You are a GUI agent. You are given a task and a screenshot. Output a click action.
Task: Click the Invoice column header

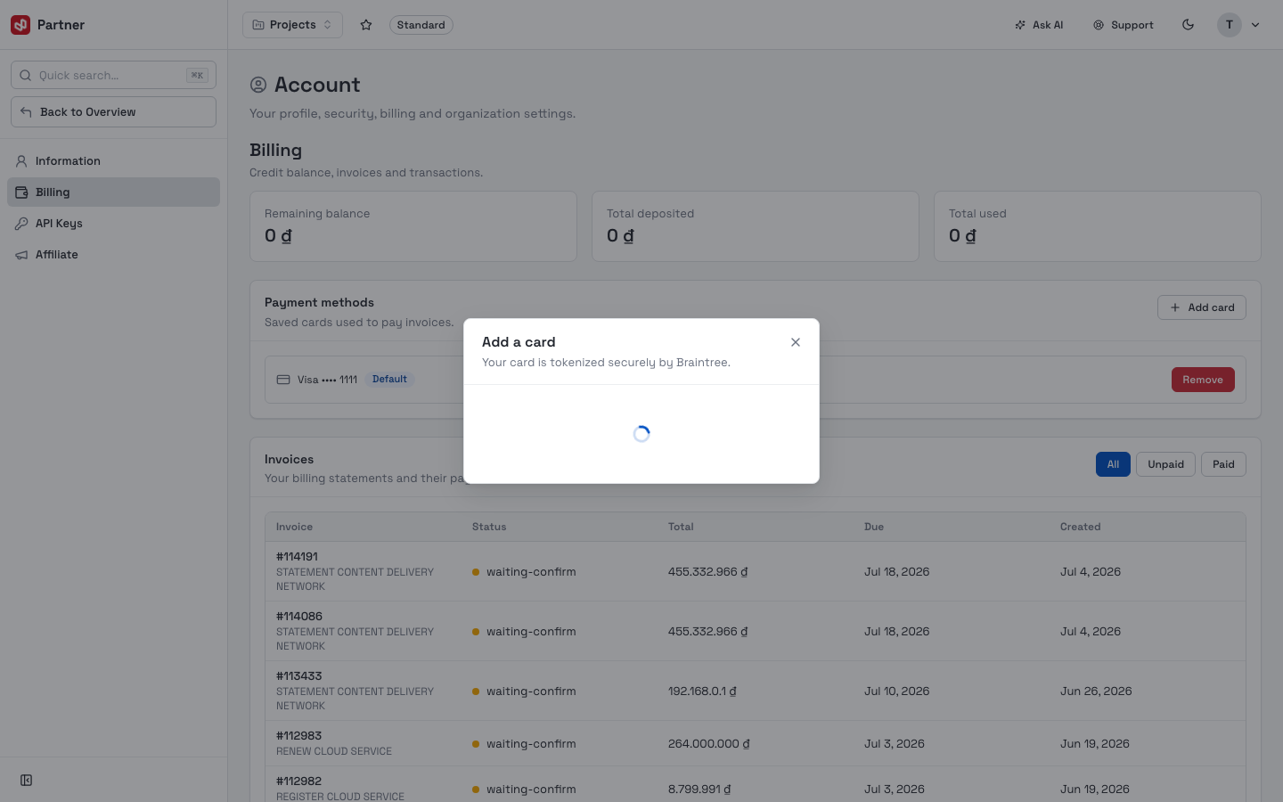[x=294, y=527]
